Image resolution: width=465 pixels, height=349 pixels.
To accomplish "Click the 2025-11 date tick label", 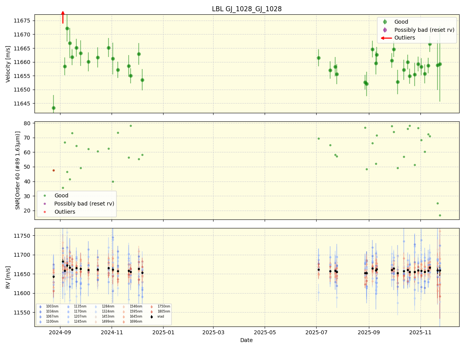I will click(x=420, y=332).
